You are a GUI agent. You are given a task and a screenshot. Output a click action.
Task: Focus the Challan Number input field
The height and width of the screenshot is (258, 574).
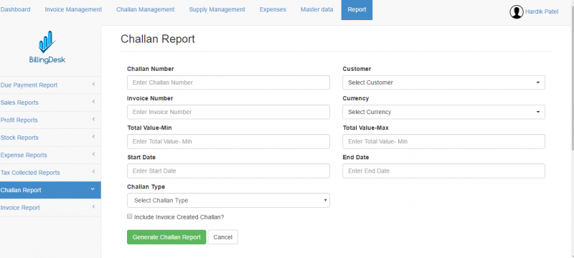pyautogui.click(x=228, y=82)
